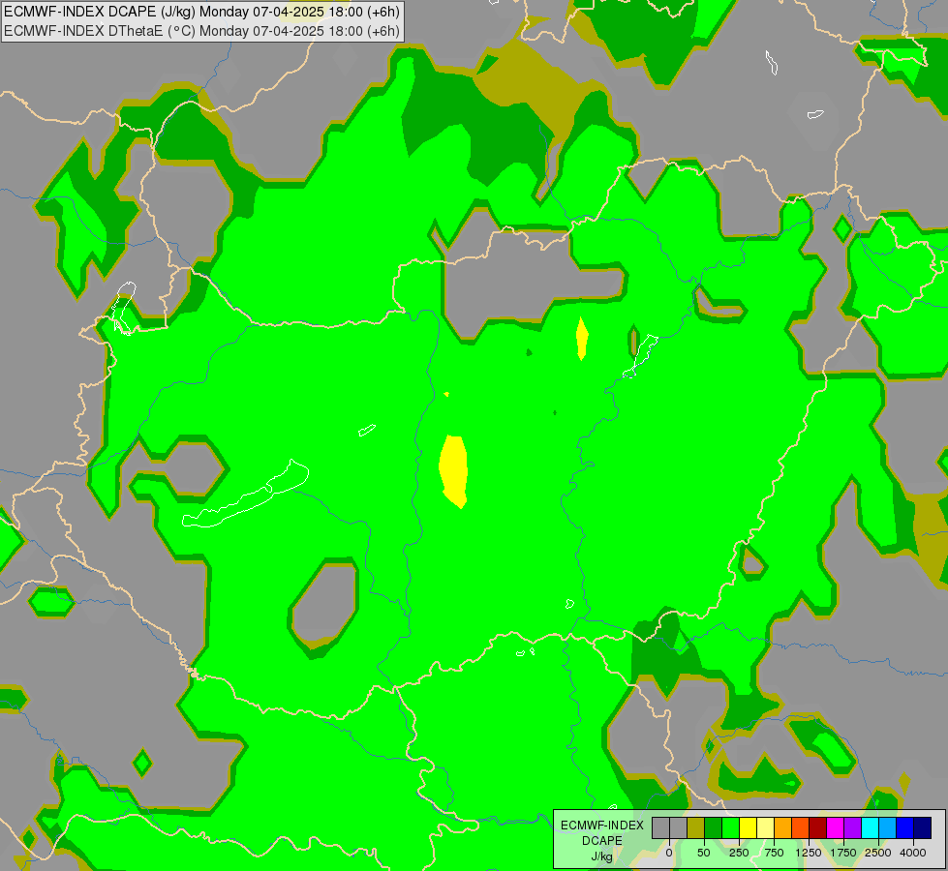Click the ECMWF-INDEX DThetaE title line
Viewport: 948px width, 871px height.
(x=201, y=31)
